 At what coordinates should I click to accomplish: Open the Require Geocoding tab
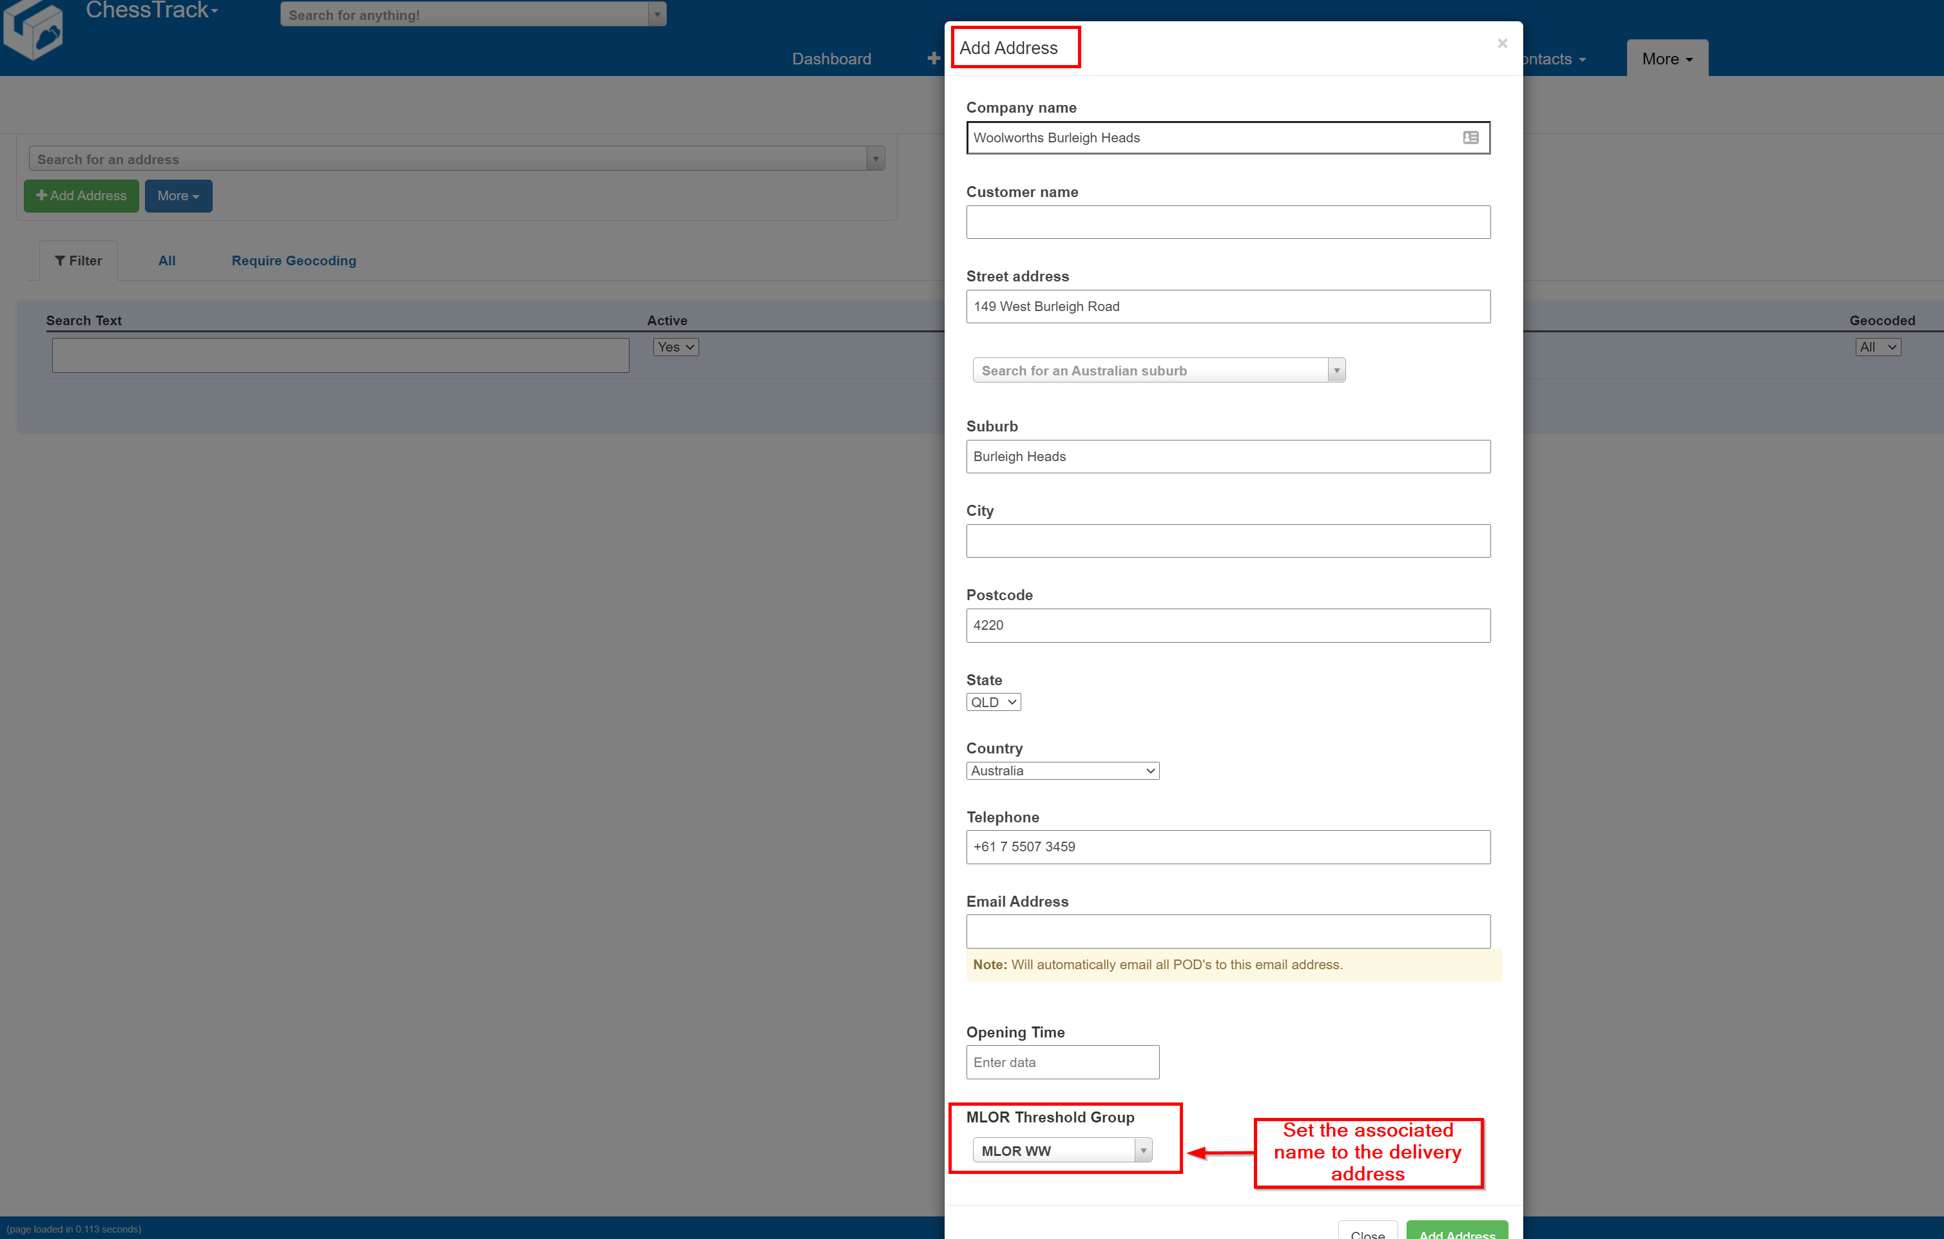click(x=294, y=260)
